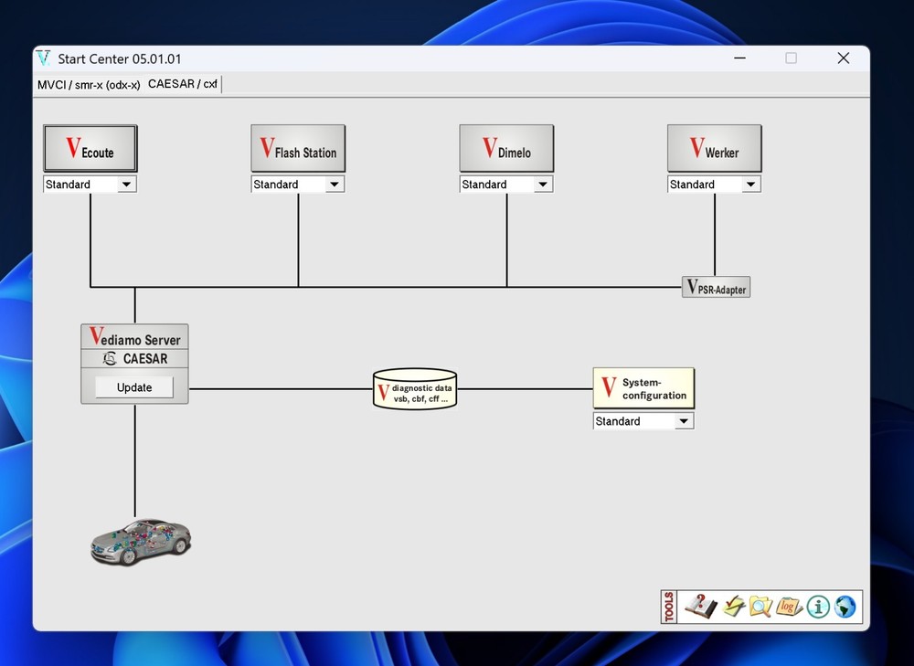Click the diagnostic data database cylinder

(x=415, y=389)
